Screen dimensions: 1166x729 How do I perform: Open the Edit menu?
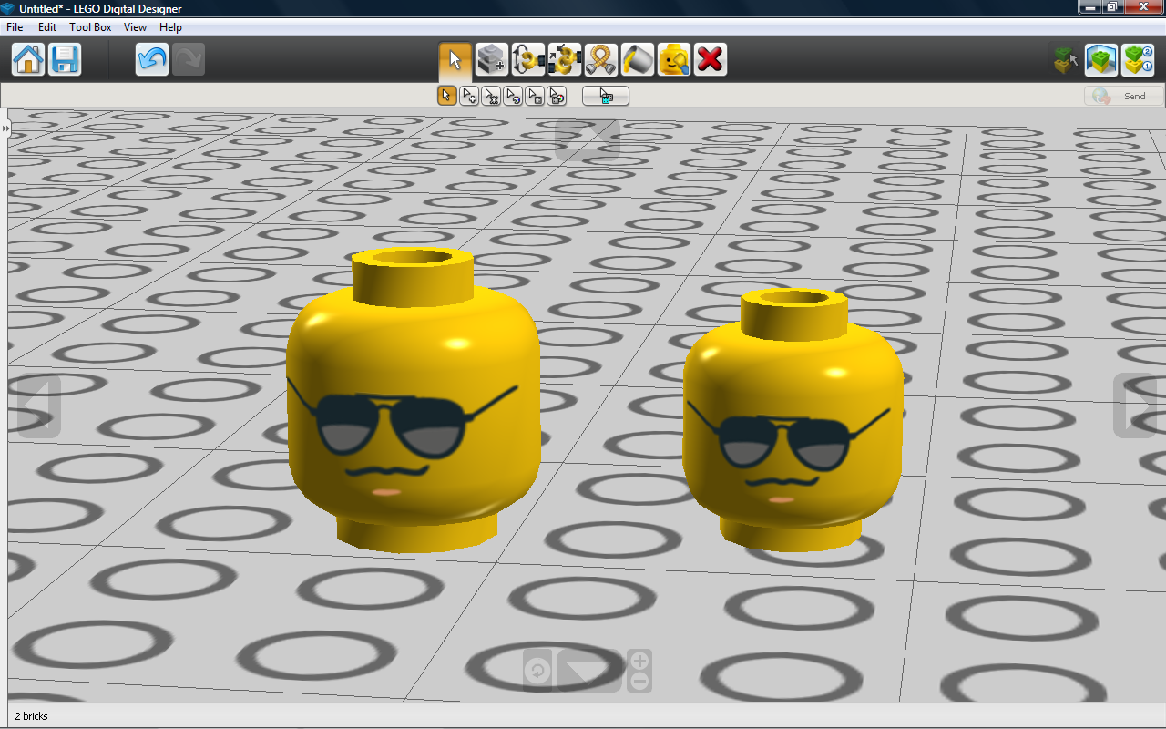point(47,27)
